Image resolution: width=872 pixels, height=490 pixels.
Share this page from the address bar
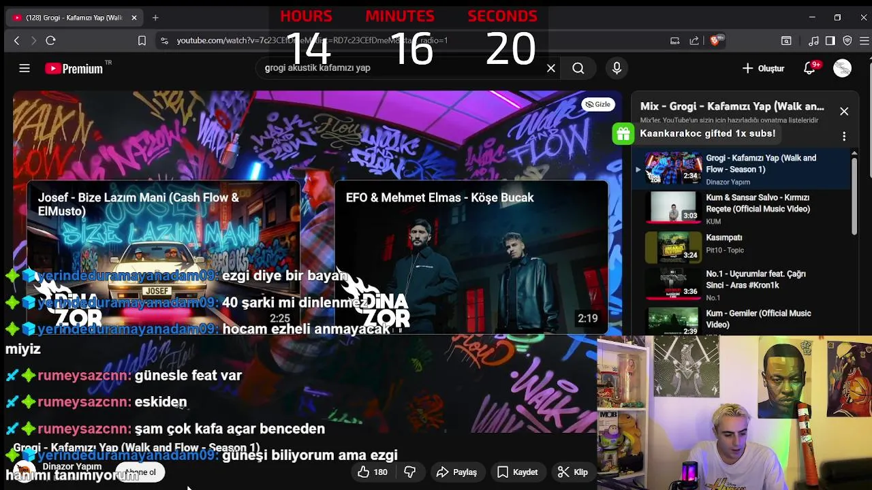[694, 41]
